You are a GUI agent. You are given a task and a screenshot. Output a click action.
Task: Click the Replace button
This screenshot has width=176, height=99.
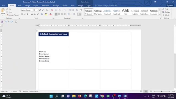coord(166,12)
